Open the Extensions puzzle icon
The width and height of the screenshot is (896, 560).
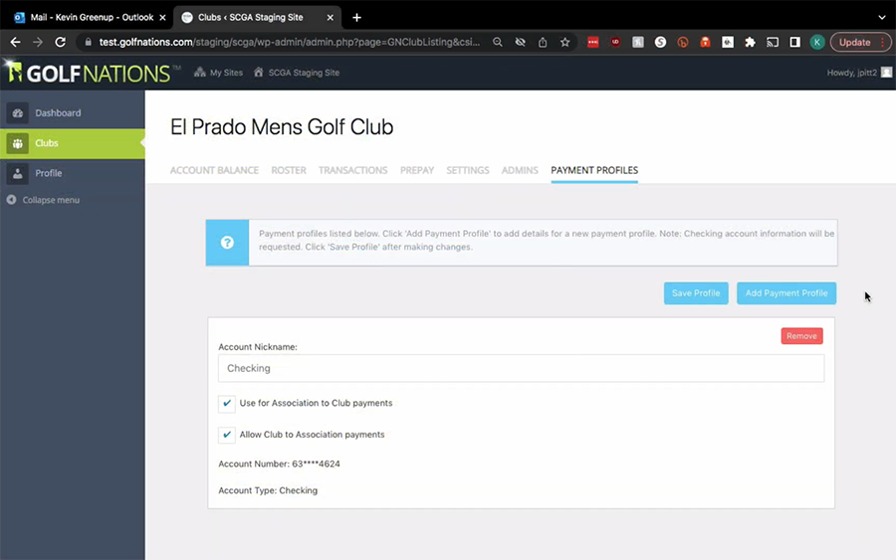(x=750, y=42)
